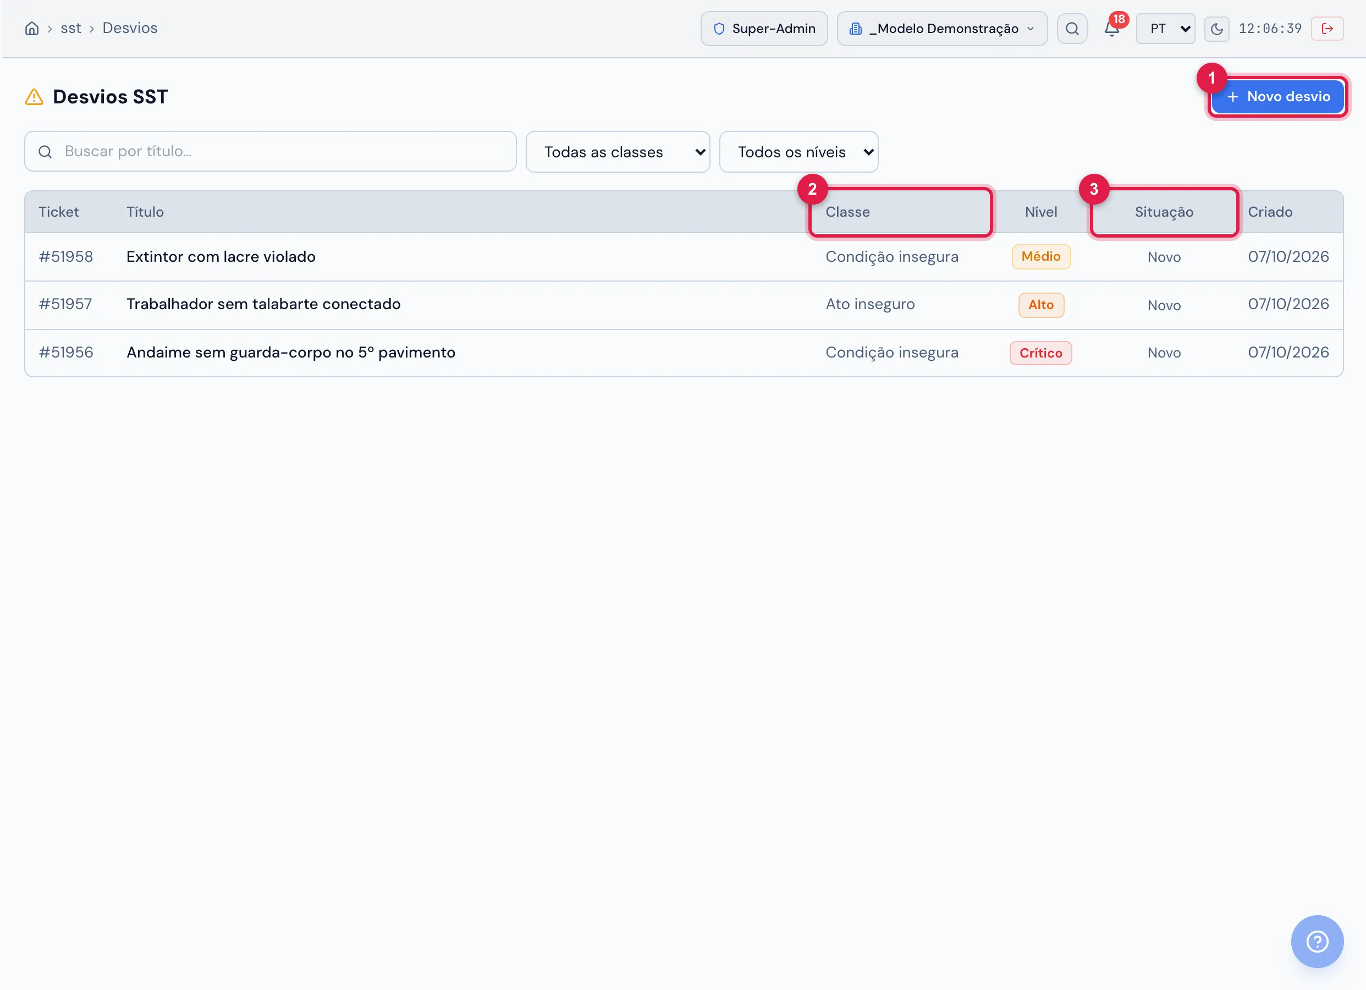
Task: Open the global search icon button
Action: point(1072,28)
